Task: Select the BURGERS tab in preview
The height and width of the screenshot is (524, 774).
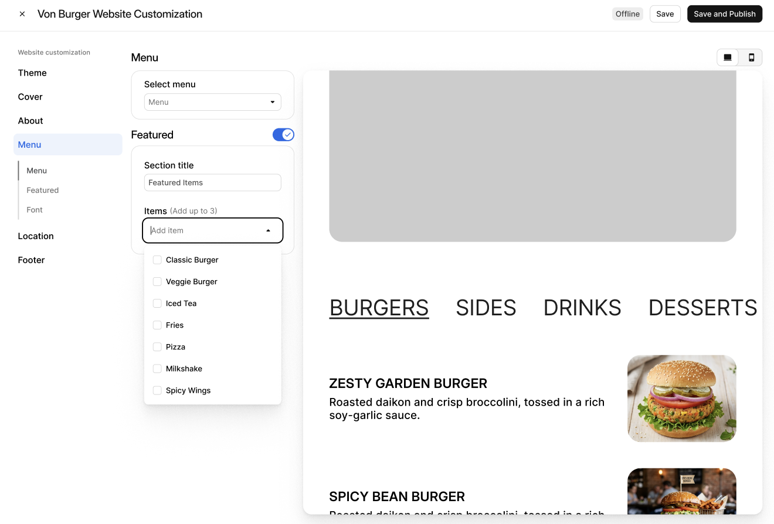Action: [379, 308]
